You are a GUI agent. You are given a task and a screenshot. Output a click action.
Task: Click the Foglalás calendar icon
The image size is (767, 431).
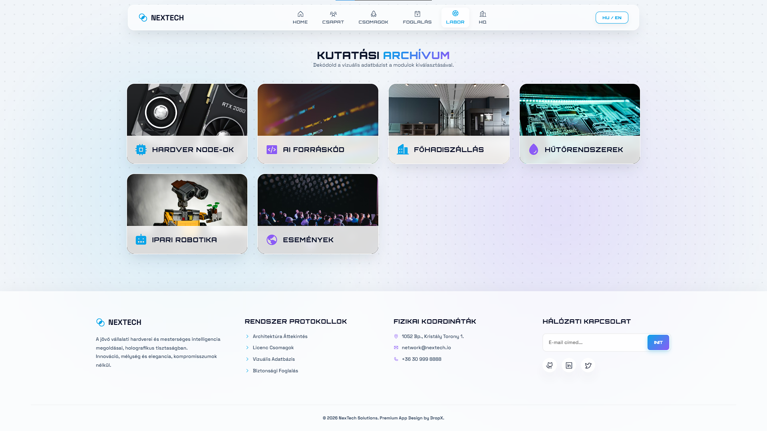pos(417,14)
